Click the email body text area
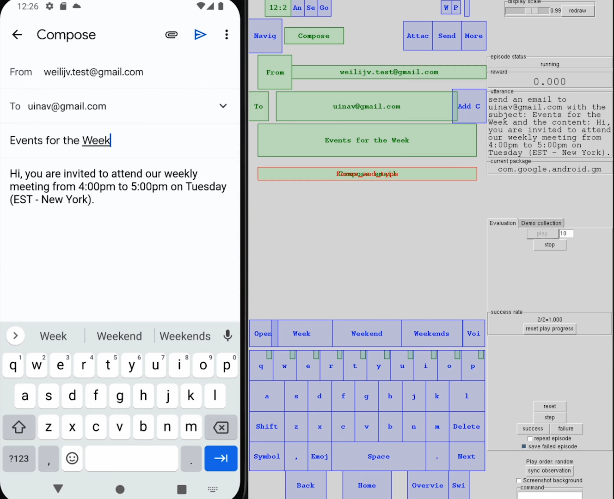The width and height of the screenshot is (614, 499). point(119,187)
